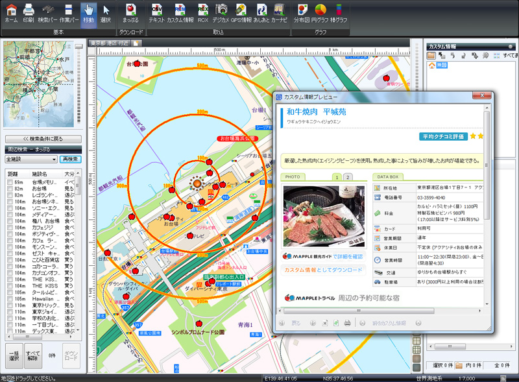The width and height of the screenshot is (519, 382).
Task: Check the 権八 お台場 row checkbox
Action: point(10,221)
